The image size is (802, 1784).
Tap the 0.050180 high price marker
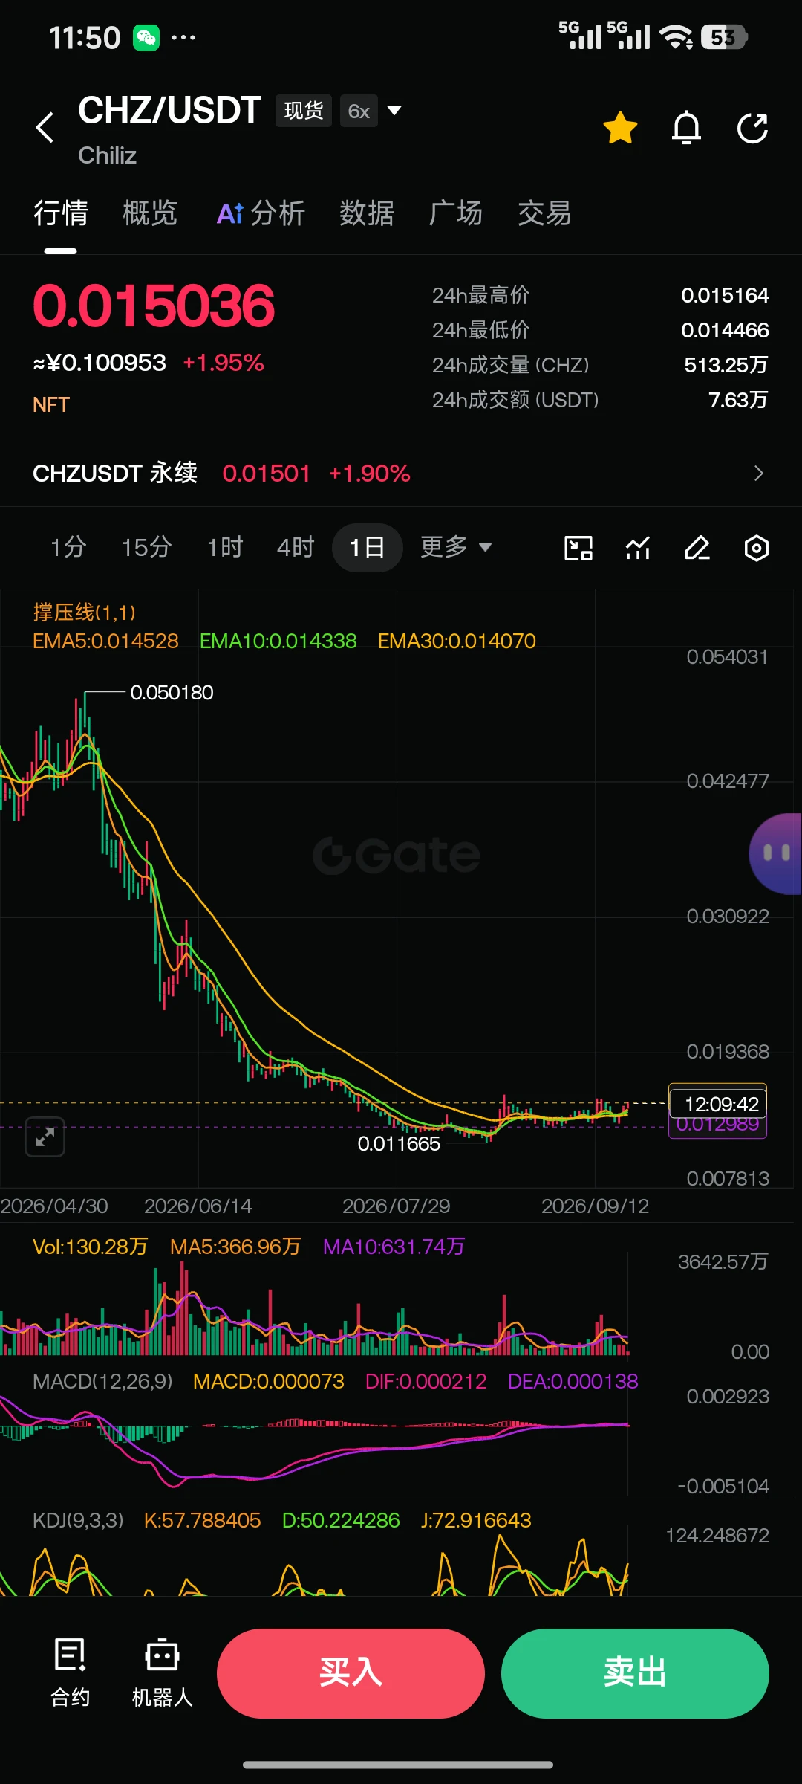pos(172,693)
